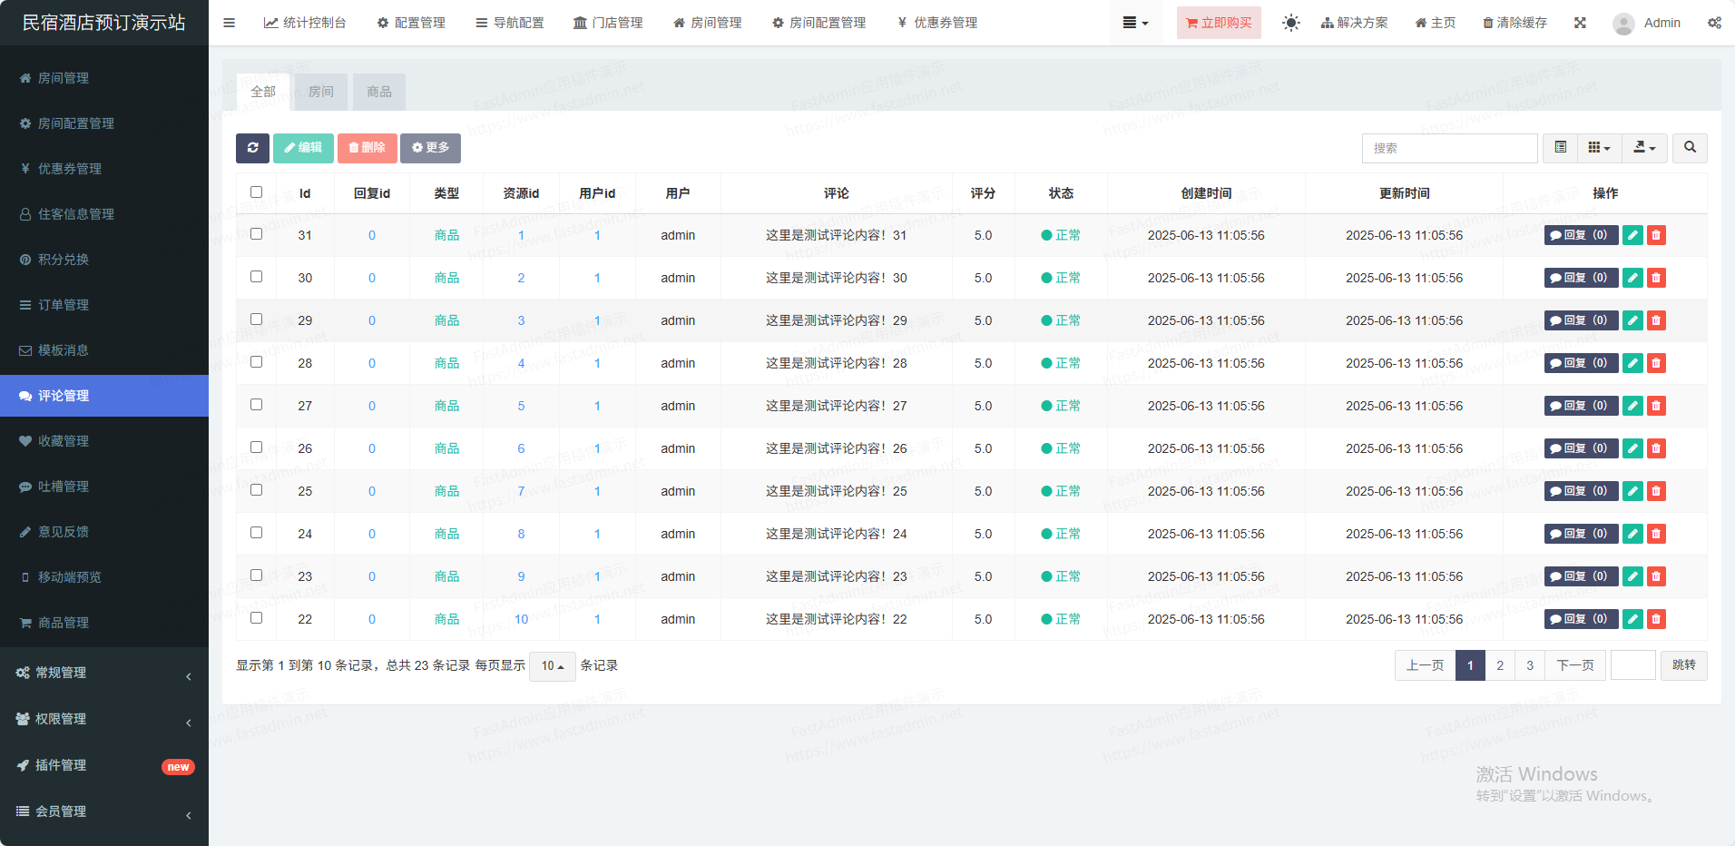The image size is (1735, 846).
Task: Tick the checkbox for row Id 30
Action: point(256,277)
